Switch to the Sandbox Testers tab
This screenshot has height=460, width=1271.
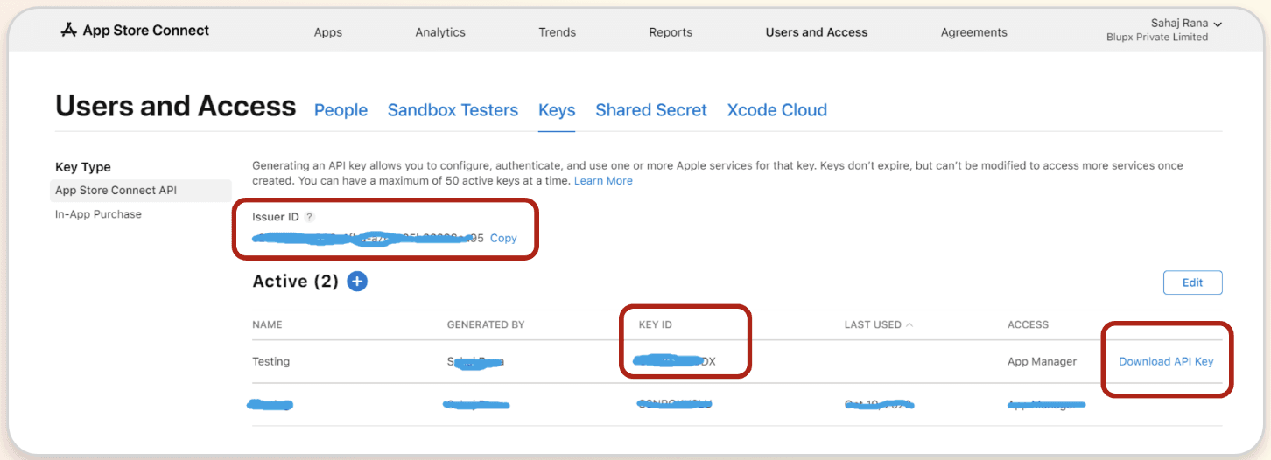pos(453,110)
